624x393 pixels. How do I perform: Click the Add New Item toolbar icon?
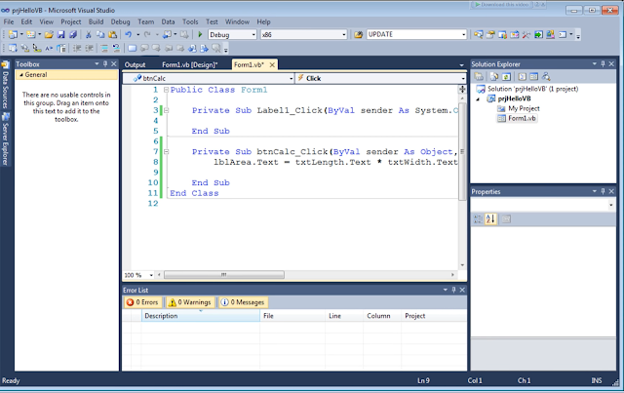30,35
